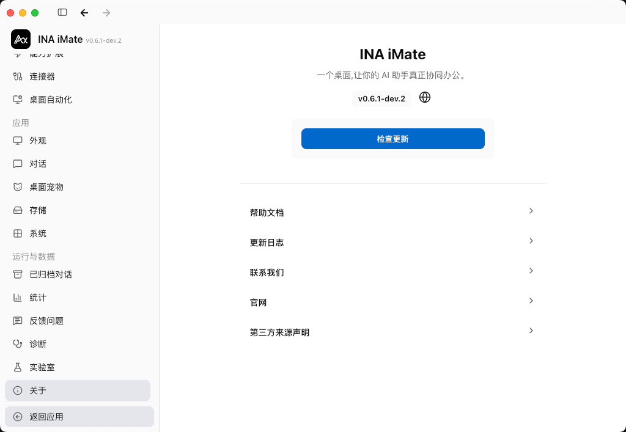Click the sidebar header version v0.6.1-dev.2 text
This screenshot has width=626, height=432.
tap(103, 41)
